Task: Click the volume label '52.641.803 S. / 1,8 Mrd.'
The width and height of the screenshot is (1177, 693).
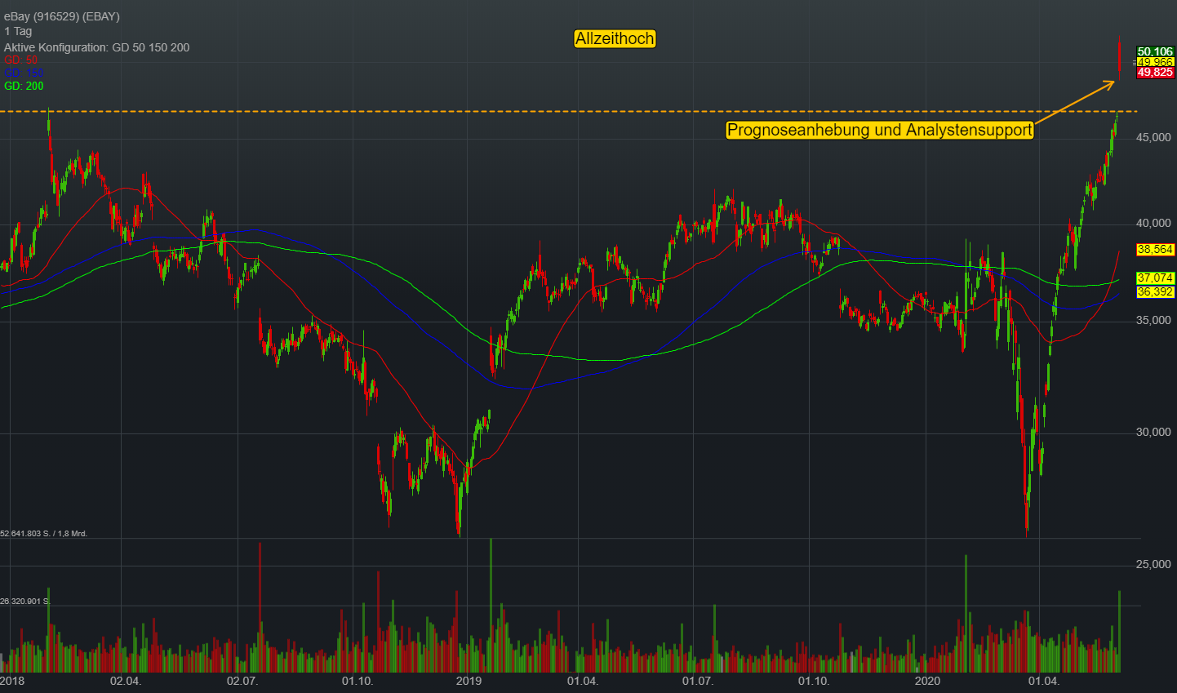Action: tap(44, 534)
